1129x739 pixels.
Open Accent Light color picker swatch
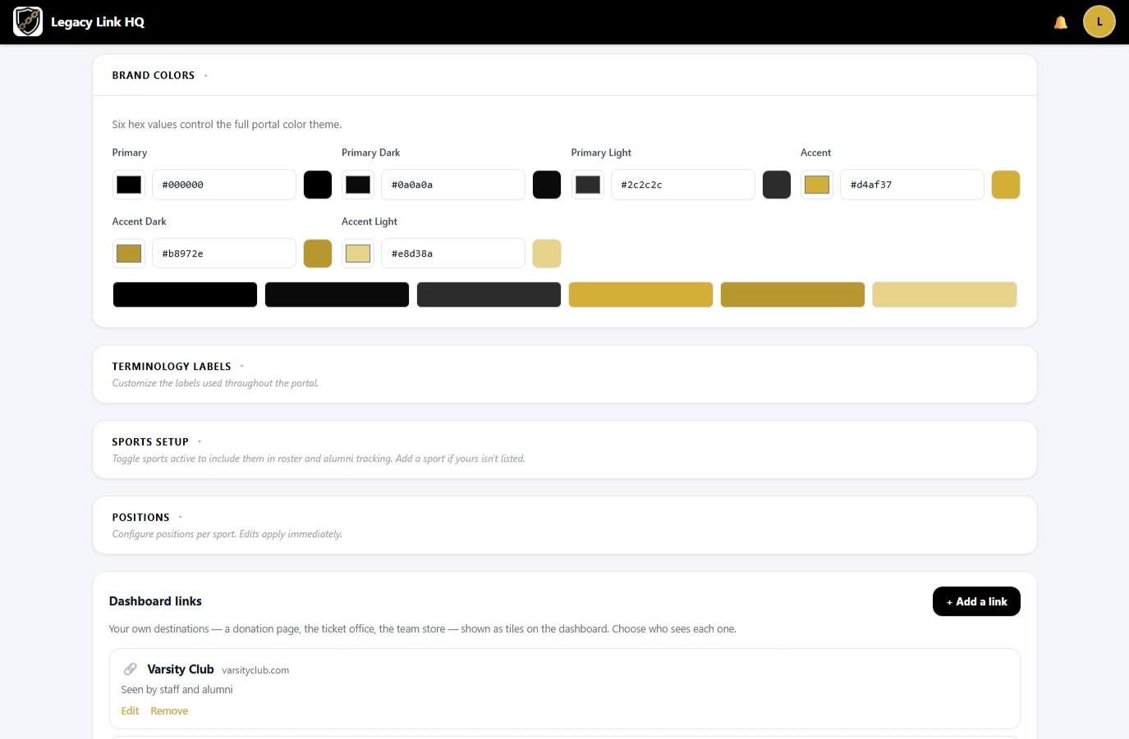(358, 253)
